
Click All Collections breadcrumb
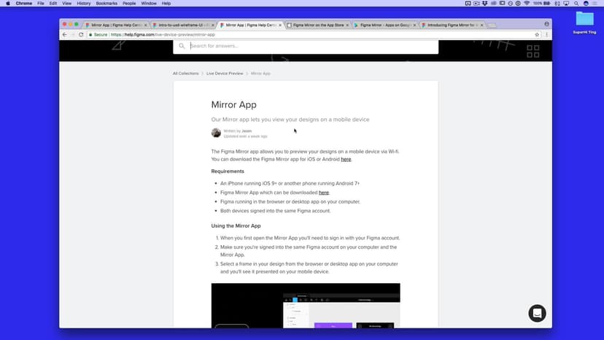pos(185,74)
